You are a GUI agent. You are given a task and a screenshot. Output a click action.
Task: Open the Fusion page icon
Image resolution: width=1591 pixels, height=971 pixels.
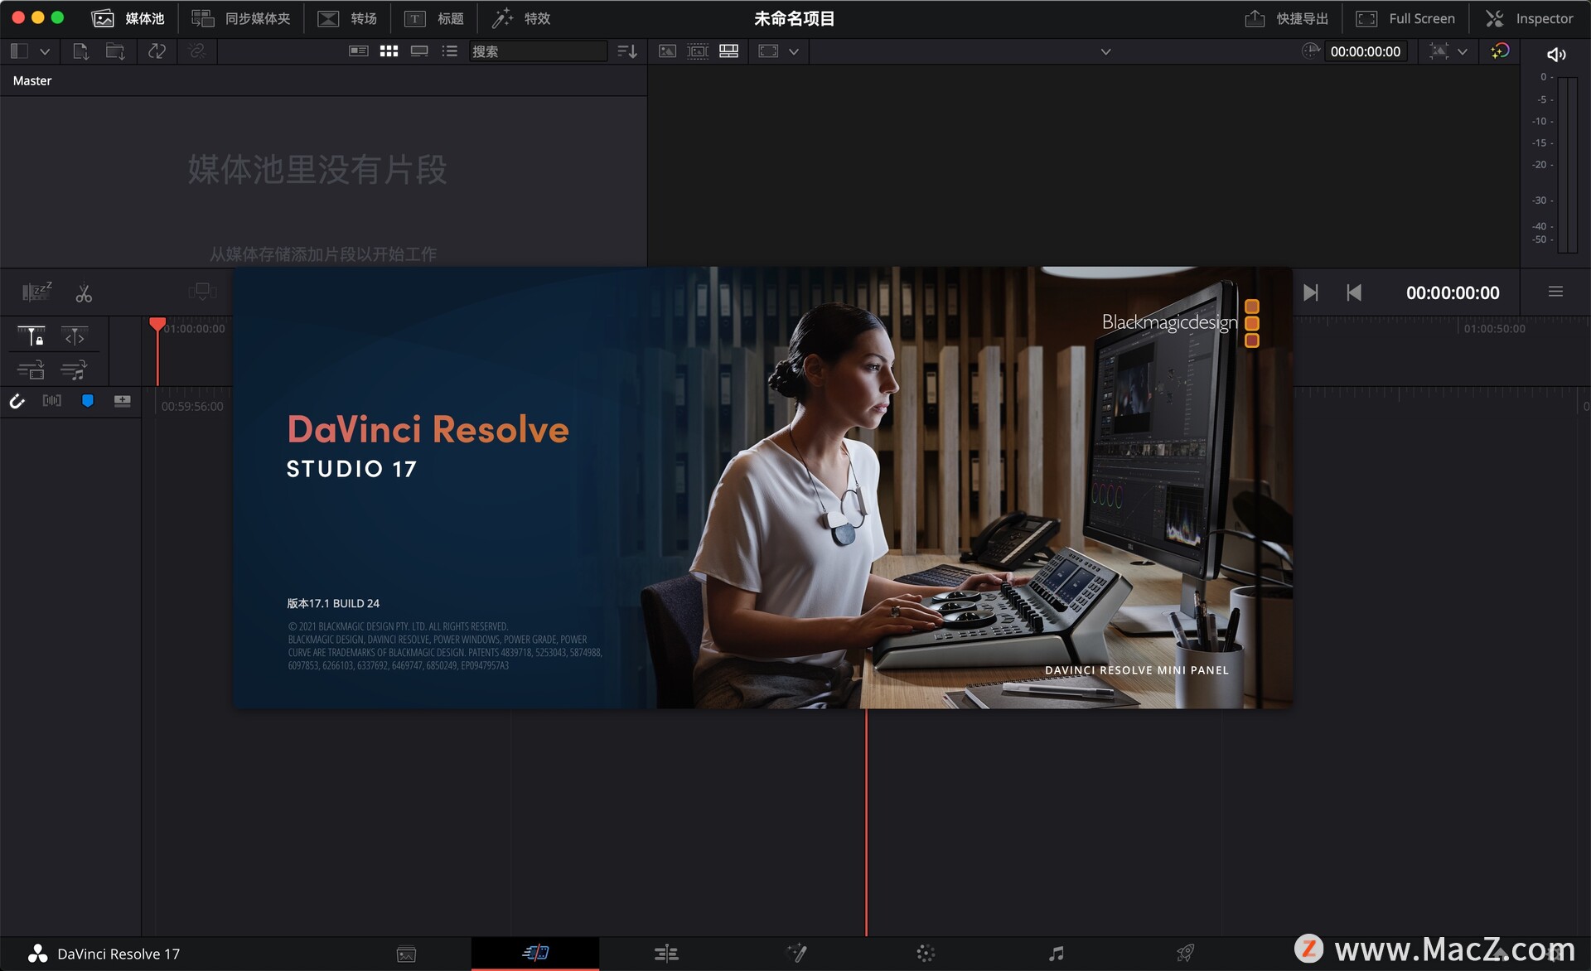[x=796, y=954]
